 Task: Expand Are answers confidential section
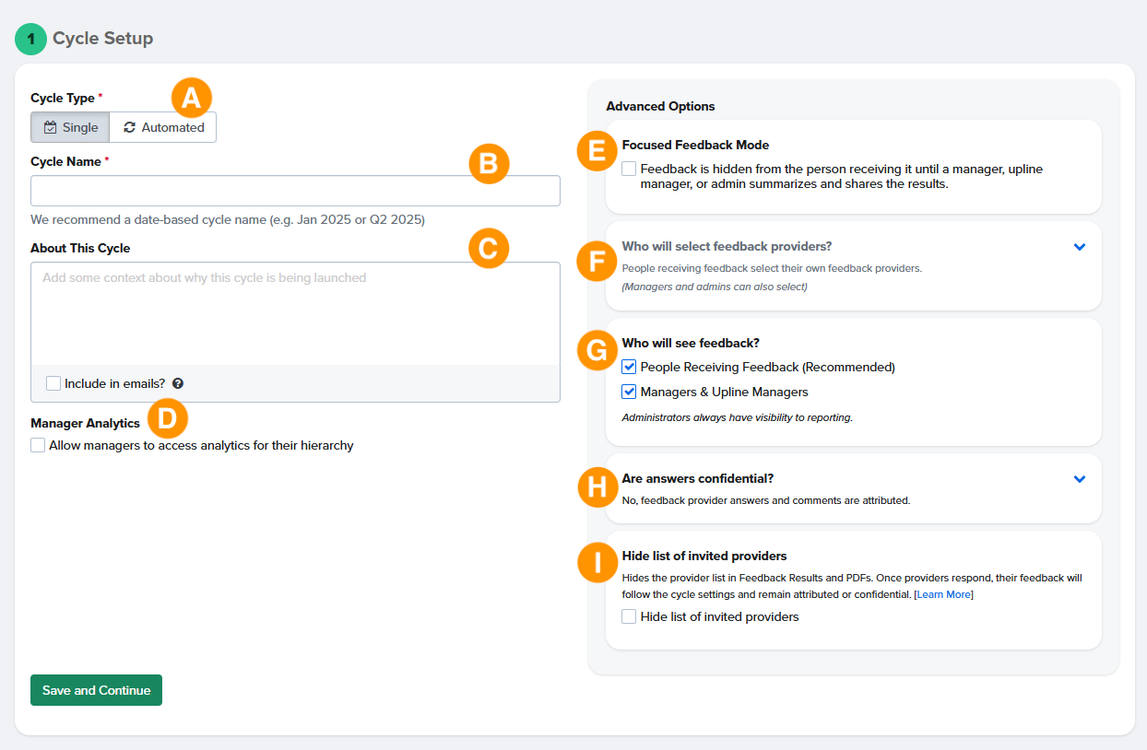click(x=1080, y=479)
